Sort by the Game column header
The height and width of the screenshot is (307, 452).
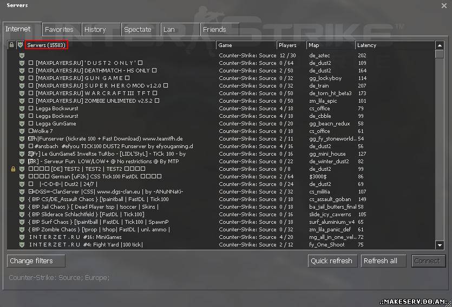[246, 45]
